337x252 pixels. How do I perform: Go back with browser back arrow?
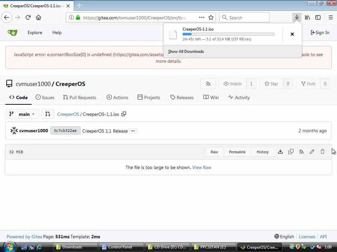(x=7, y=18)
